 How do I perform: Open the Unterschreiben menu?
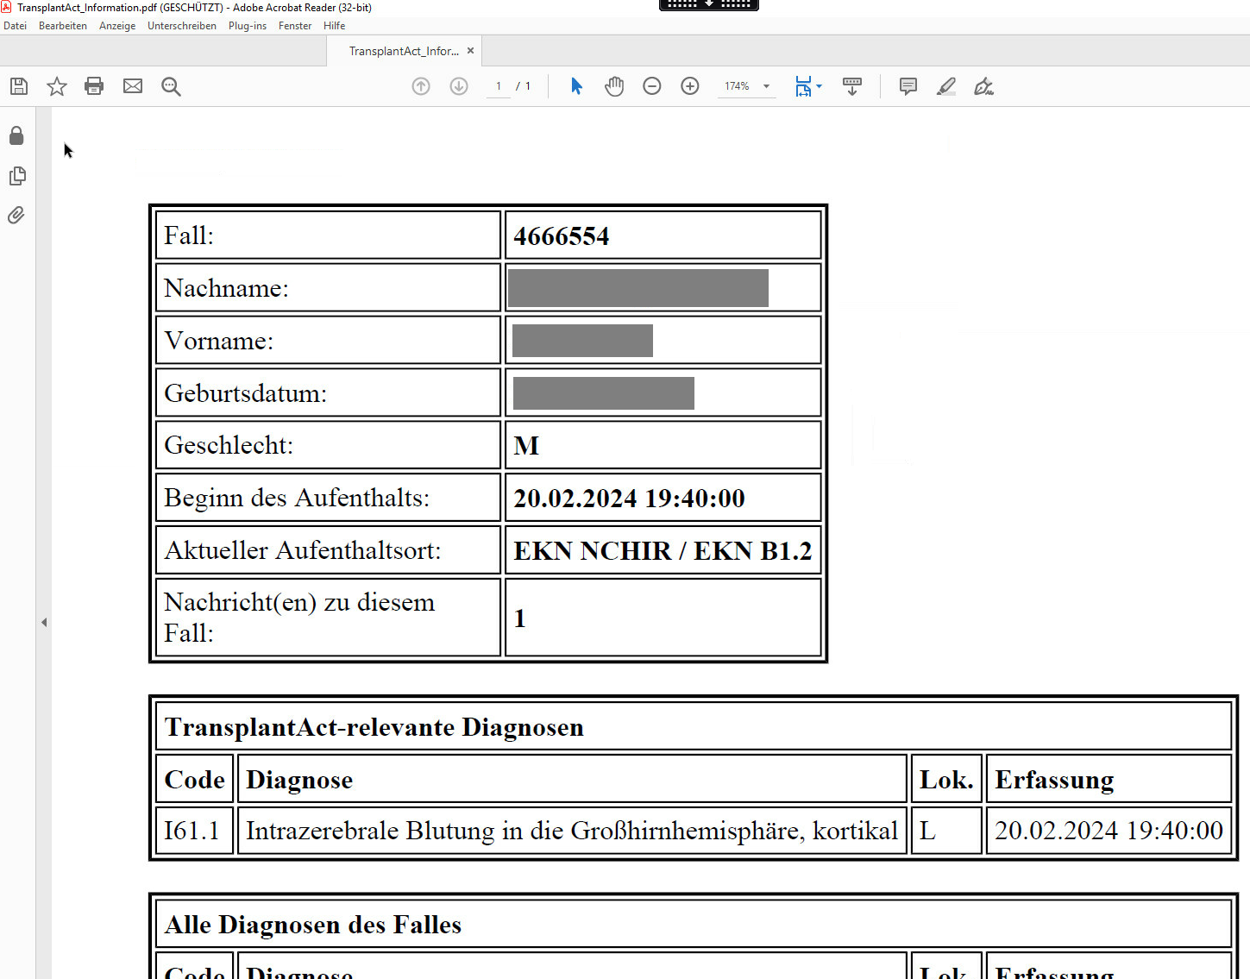coord(182,26)
